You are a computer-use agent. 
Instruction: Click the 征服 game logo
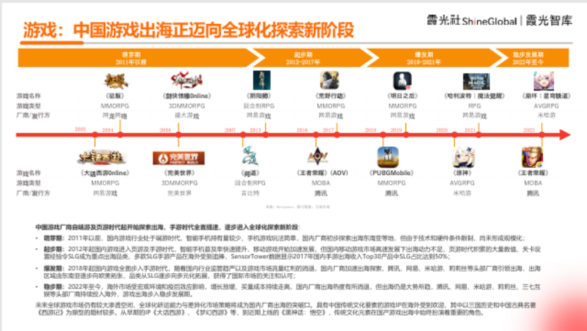point(116,81)
